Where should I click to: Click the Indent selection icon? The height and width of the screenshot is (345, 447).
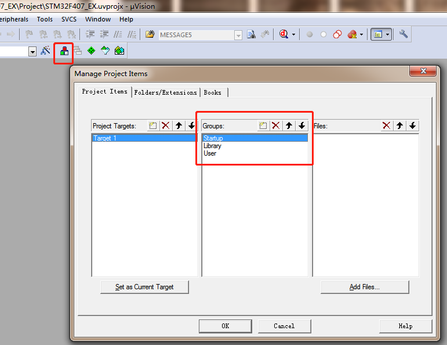[x=90, y=34]
